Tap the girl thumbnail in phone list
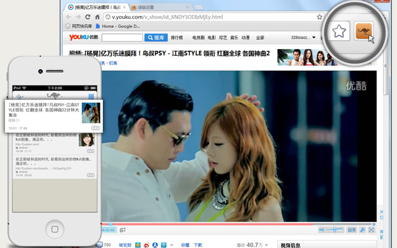 point(87,139)
